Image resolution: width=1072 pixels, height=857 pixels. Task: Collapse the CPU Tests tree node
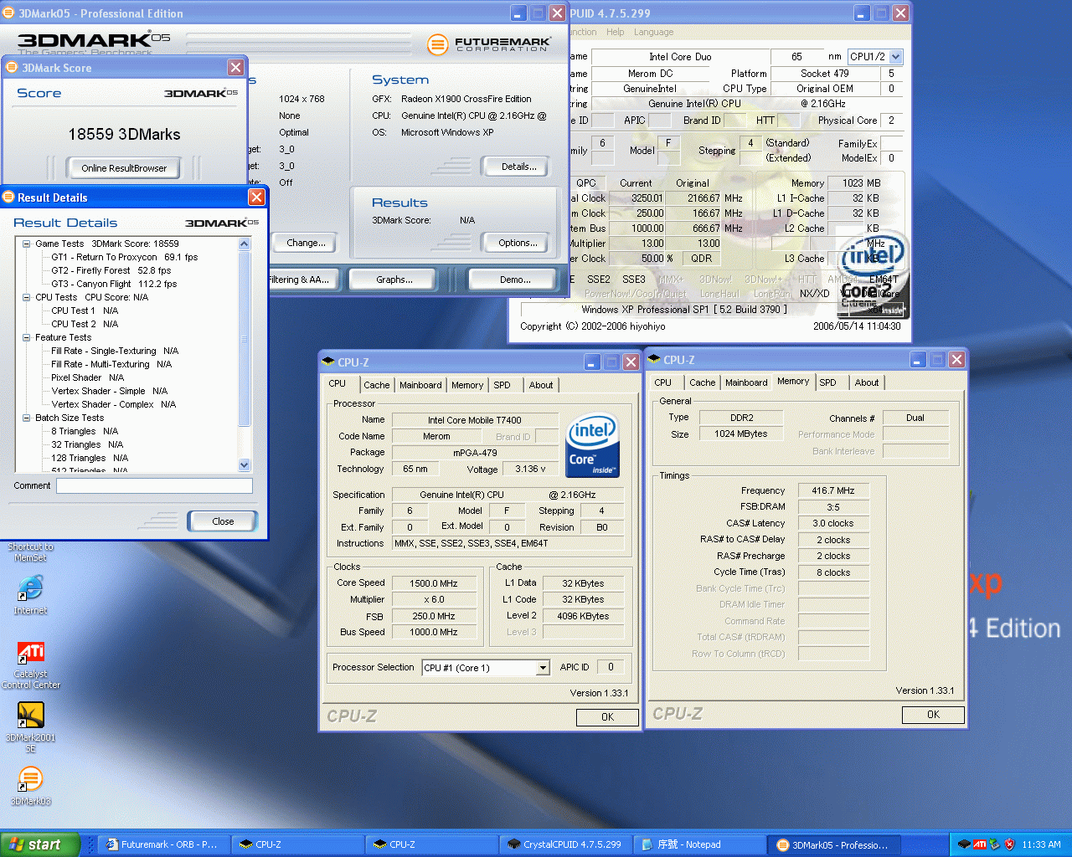click(x=27, y=297)
